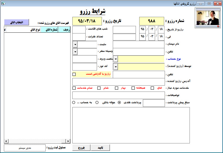Select the 'به حساب ...' radio button
223x153 pixels.
74,102
